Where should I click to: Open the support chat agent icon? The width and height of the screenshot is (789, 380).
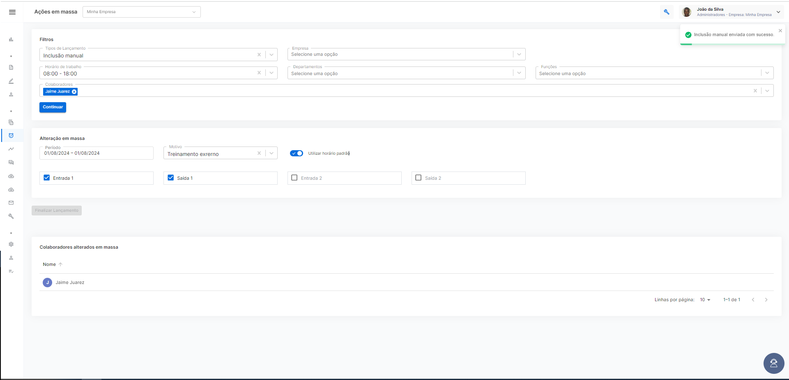click(774, 363)
